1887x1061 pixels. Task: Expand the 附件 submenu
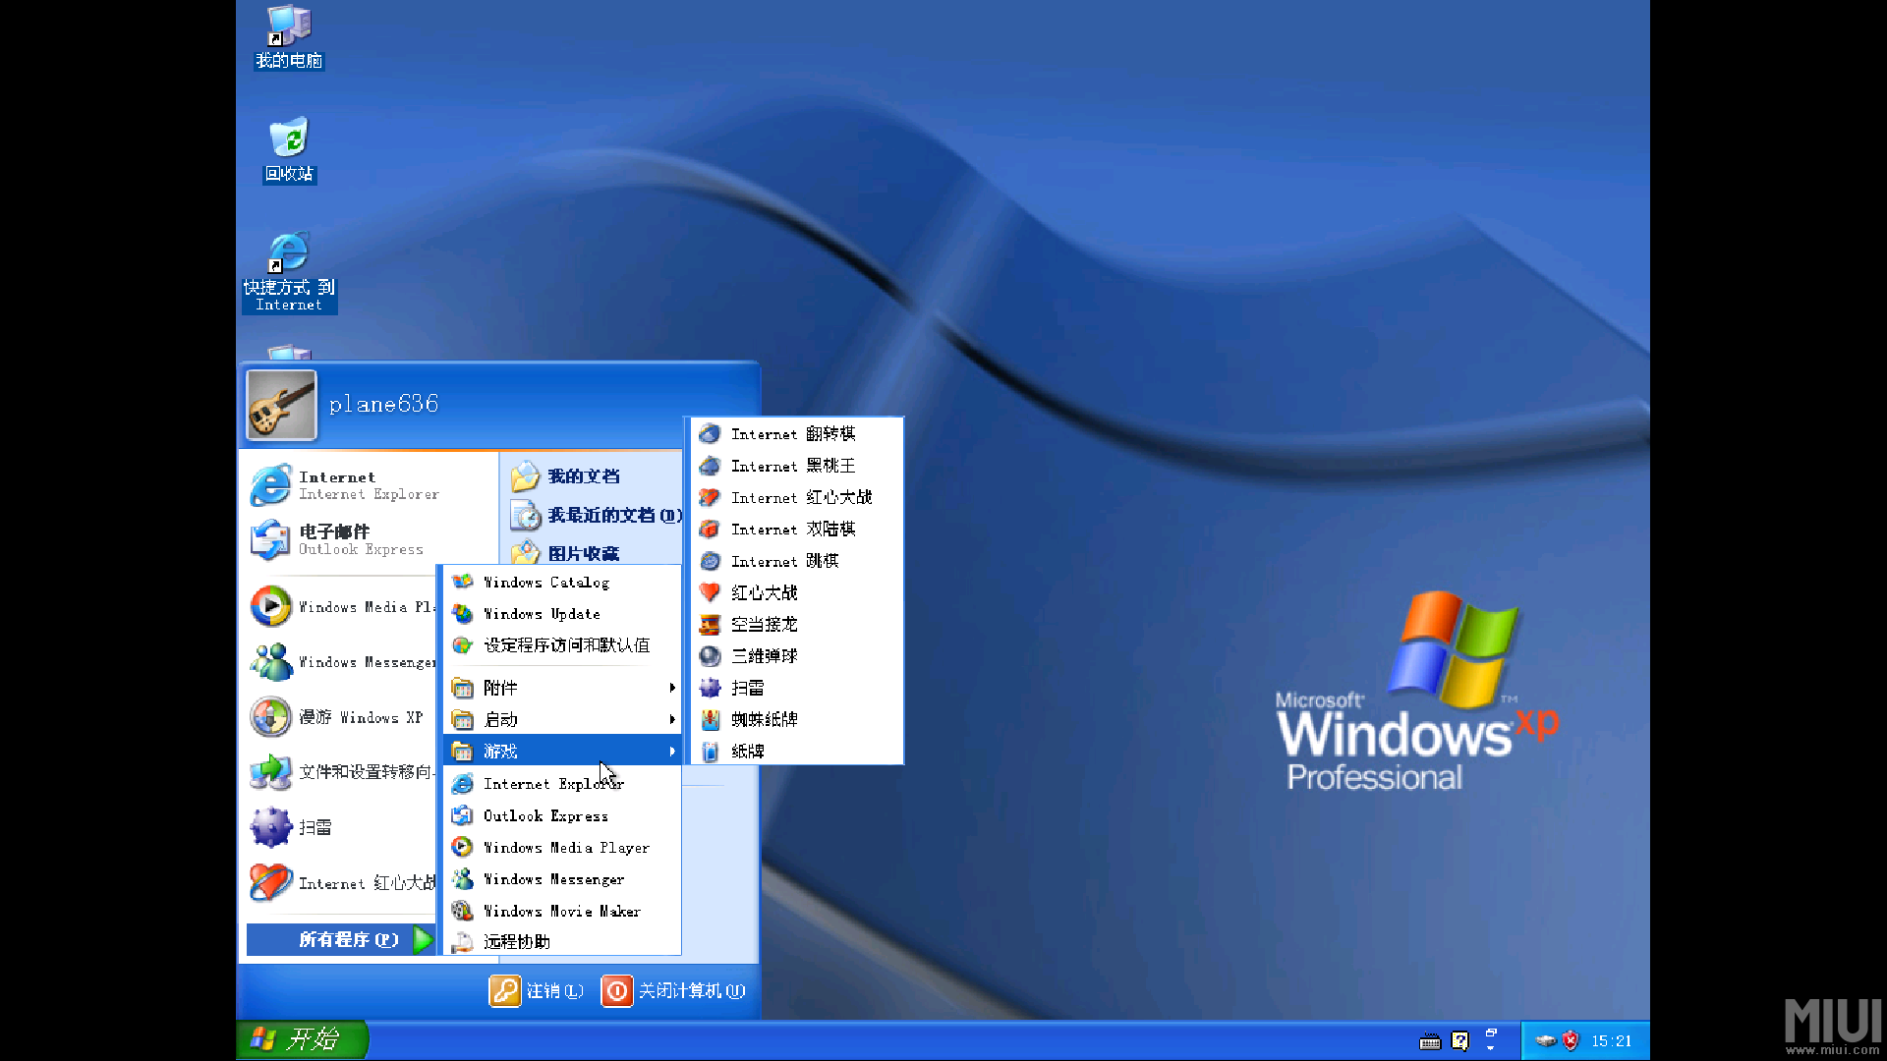tap(562, 688)
